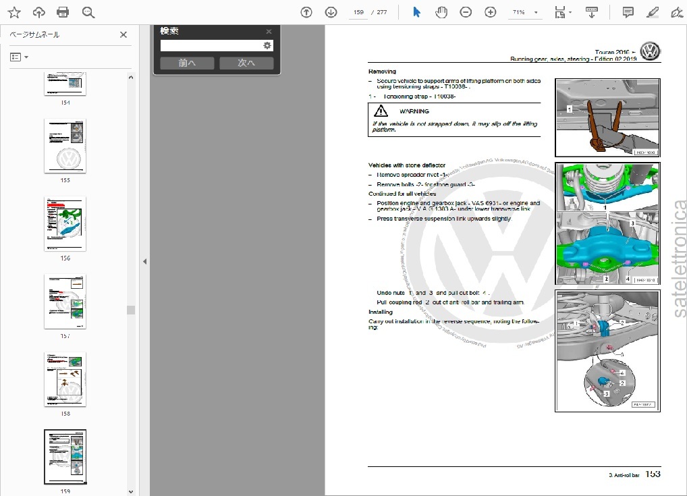Viewport: 687px width, 496px height.
Task: Add a comment note
Action: (x=628, y=12)
